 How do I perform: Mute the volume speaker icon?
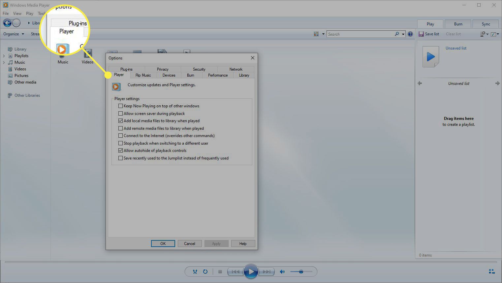pos(282,271)
